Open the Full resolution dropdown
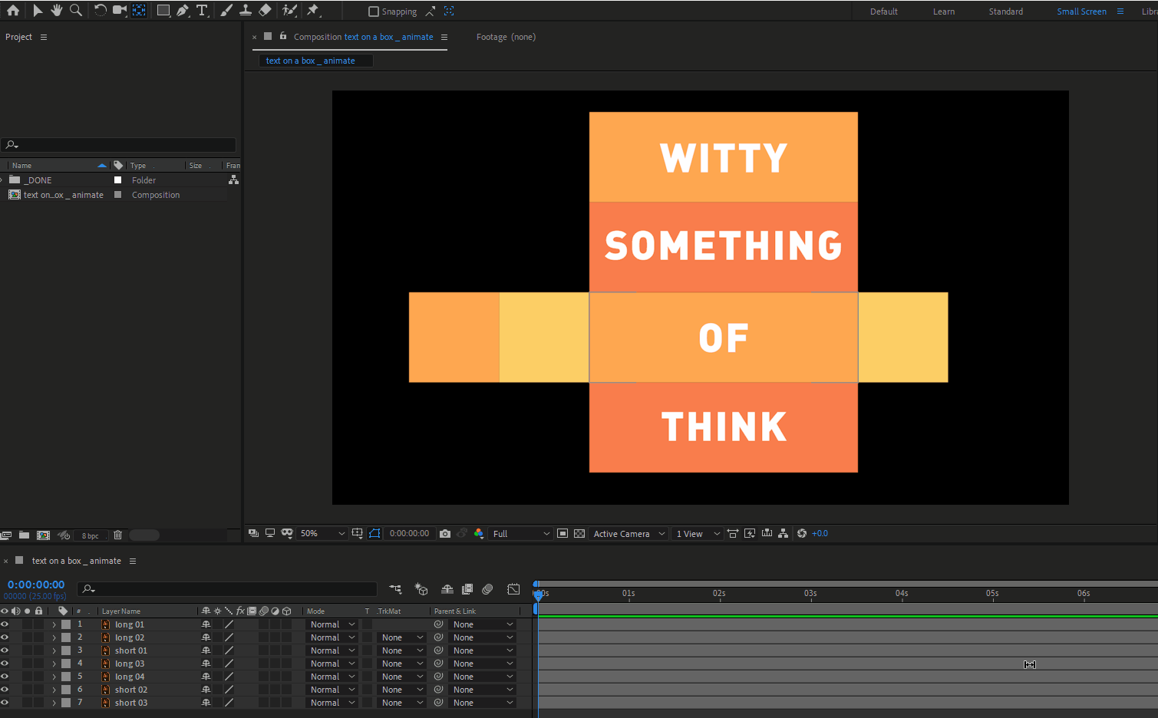Screen dimensions: 1158x718 [521, 534]
